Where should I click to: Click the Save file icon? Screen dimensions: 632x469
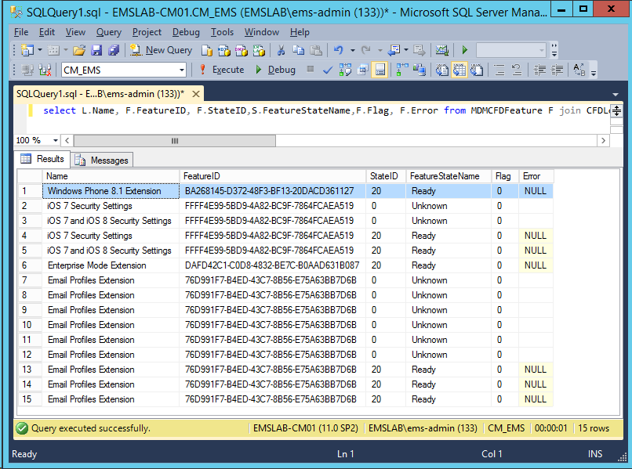click(x=96, y=50)
